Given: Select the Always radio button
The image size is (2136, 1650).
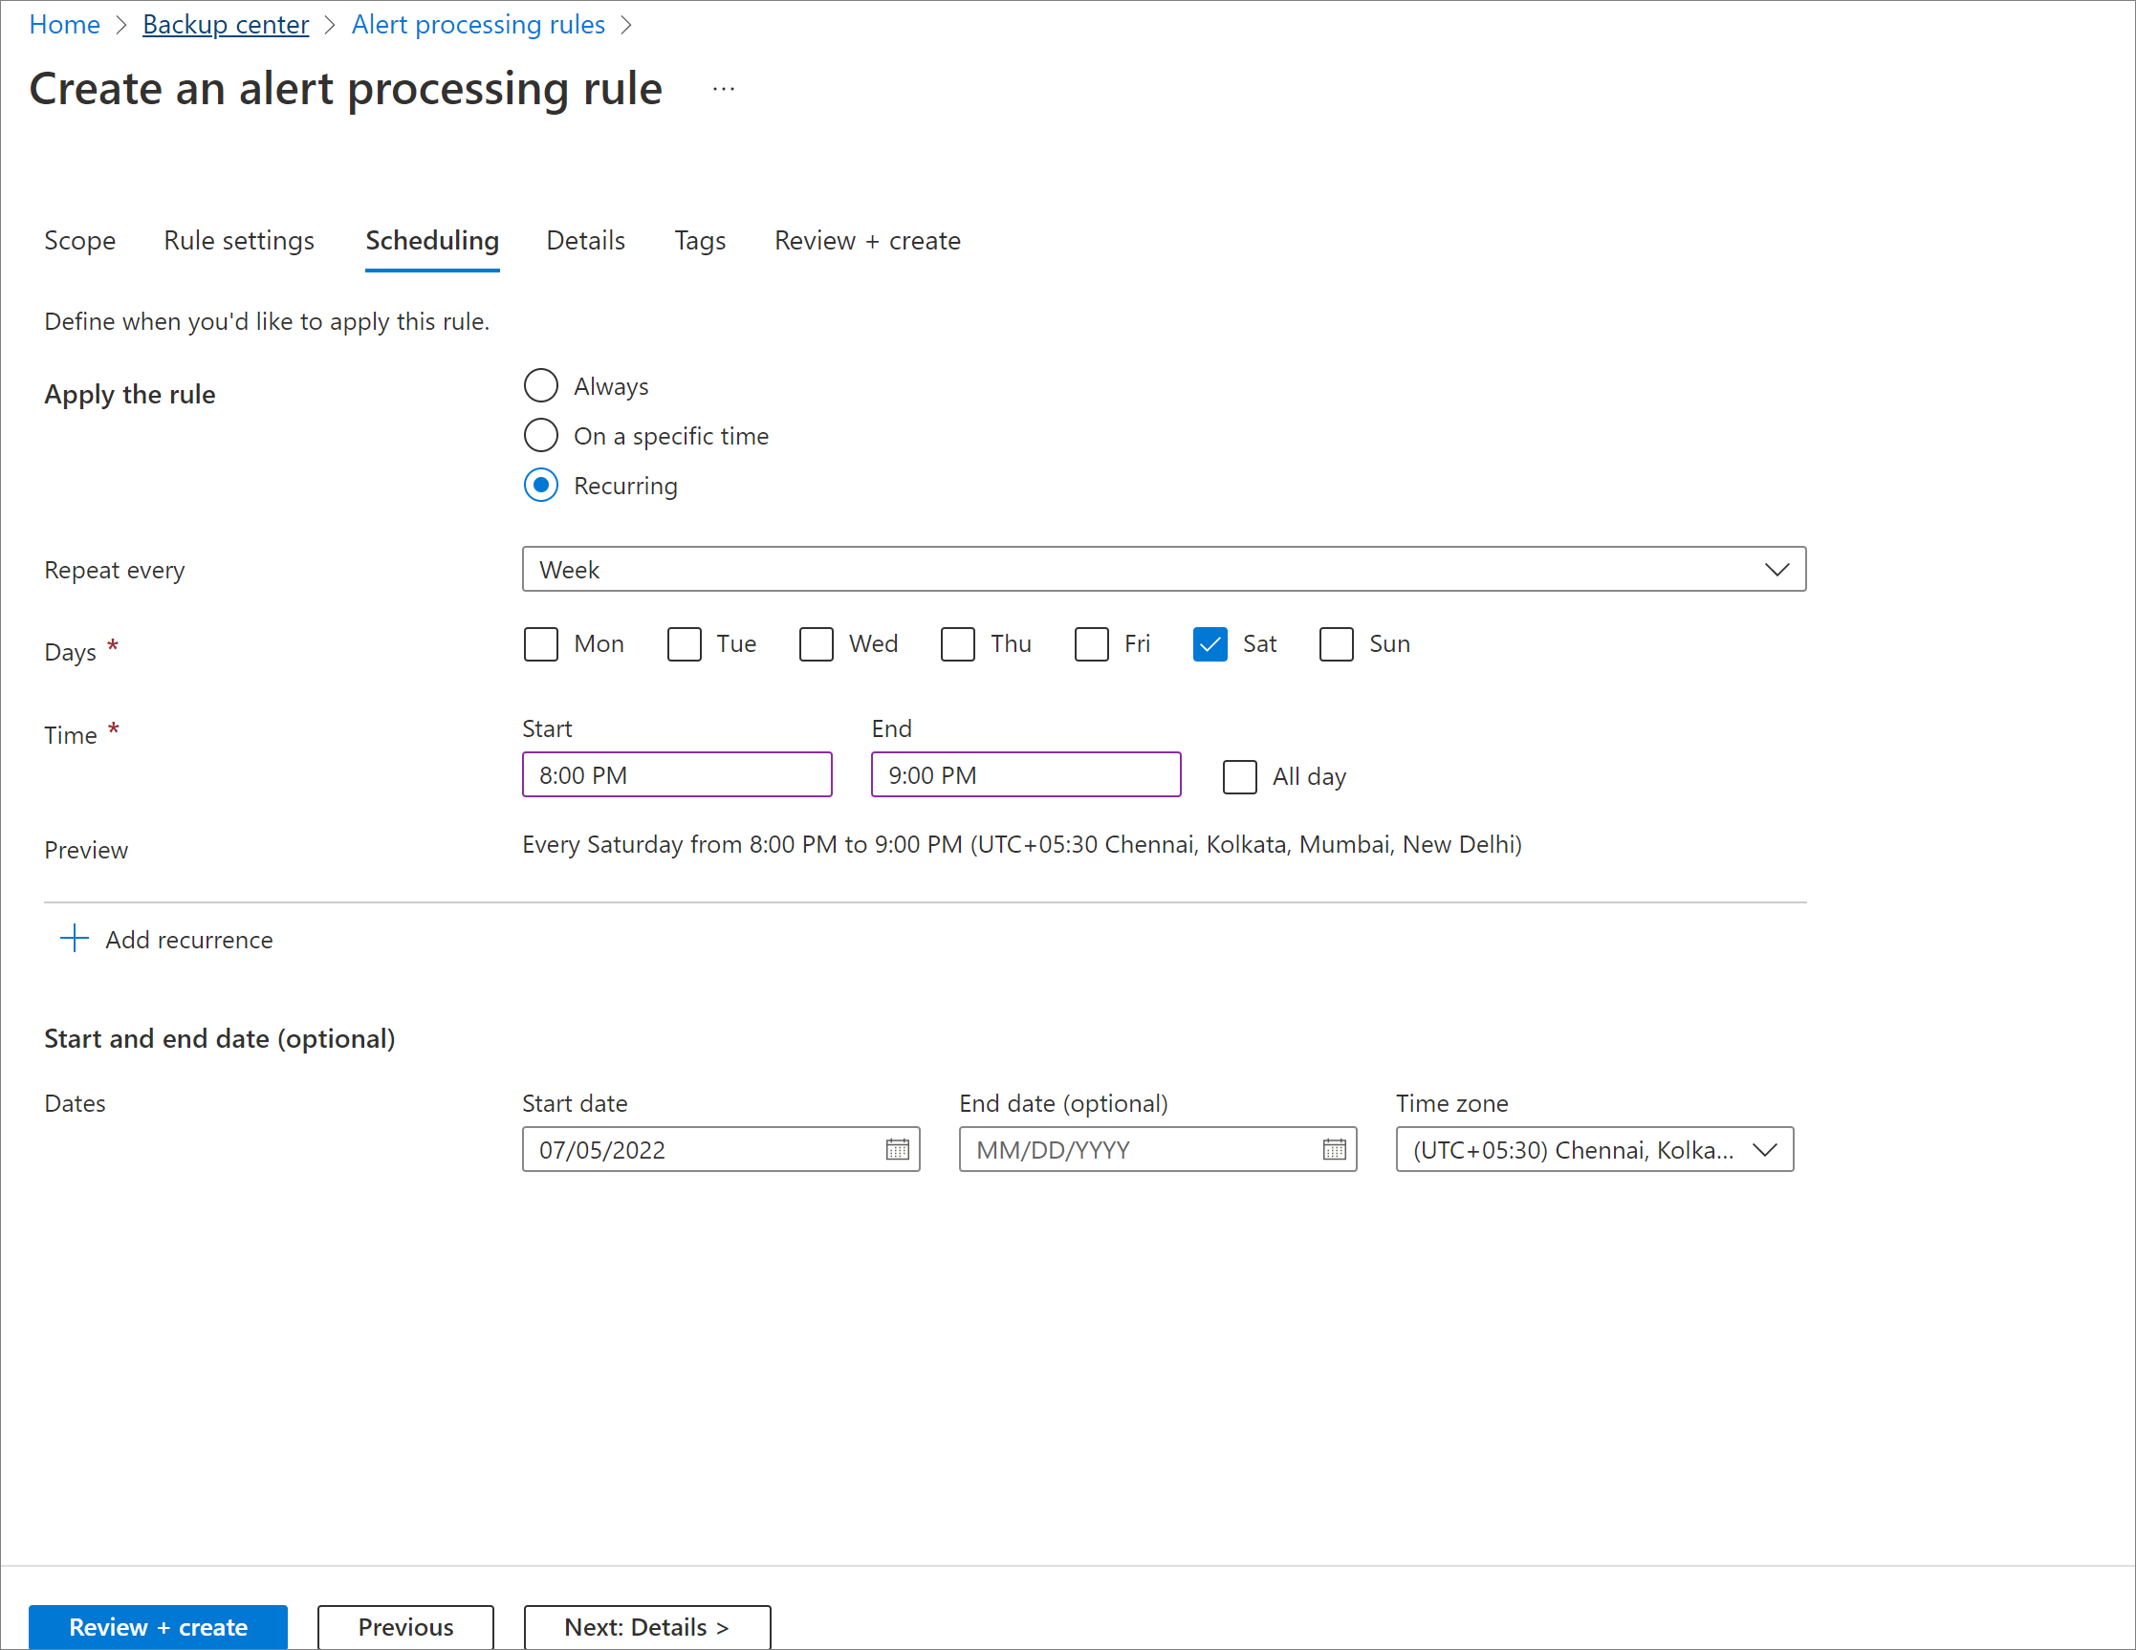Looking at the screenshot, I should click(x=541, y=384).
